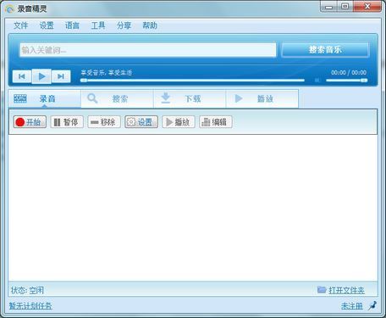Click the 暂停 pause button
The height and width of the screenshot is (318, 386).
(x=67, y=122)
